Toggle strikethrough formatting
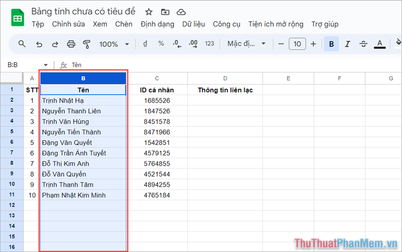The image size is (402, 252). pyautogui.click(x=364, y=44)
